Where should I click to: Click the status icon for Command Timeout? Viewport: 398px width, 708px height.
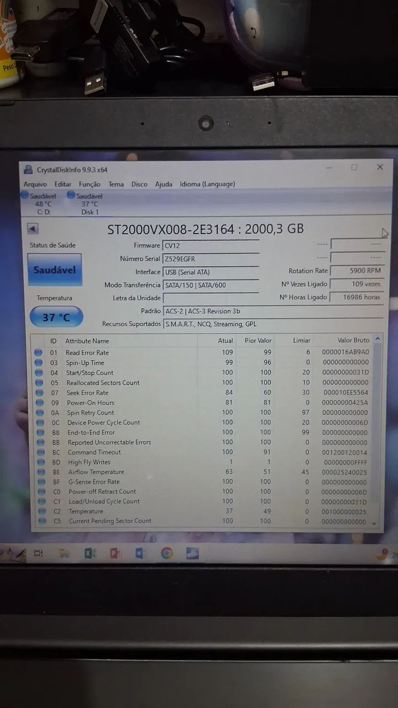coord(40,452)
